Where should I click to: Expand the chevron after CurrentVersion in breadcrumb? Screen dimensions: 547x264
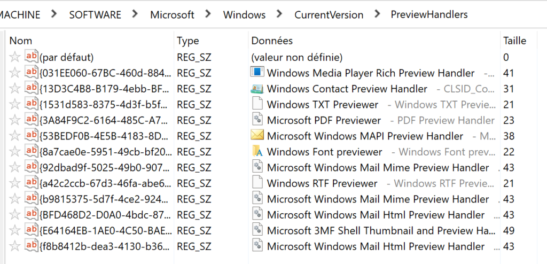click(377, 14)
